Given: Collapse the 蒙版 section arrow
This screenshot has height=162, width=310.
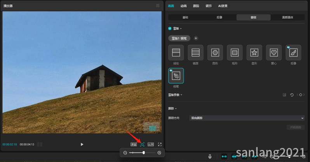Looking at the screenshot, I should [x=181, y=28].
